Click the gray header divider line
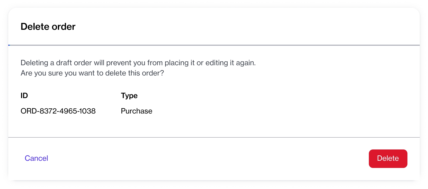Viewport: 428px width, 189px height. click(214, 45)
